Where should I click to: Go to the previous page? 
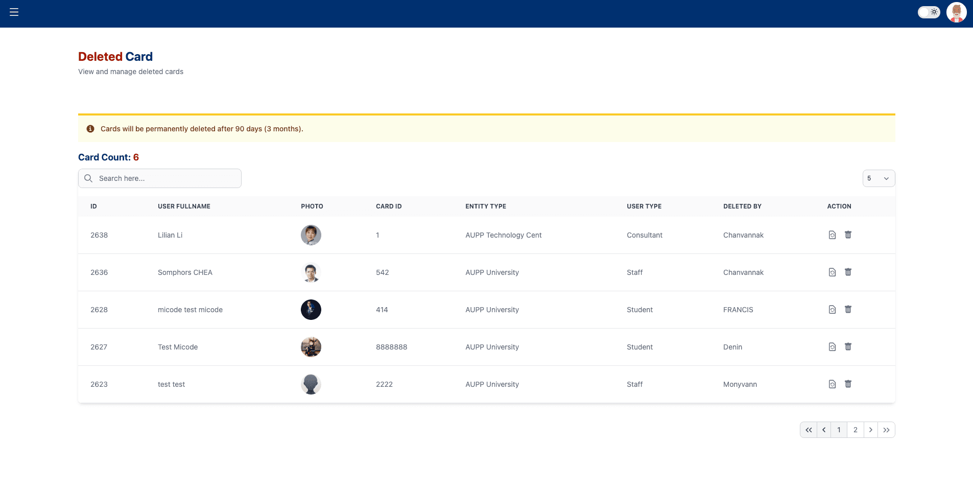tap(824, 430)
